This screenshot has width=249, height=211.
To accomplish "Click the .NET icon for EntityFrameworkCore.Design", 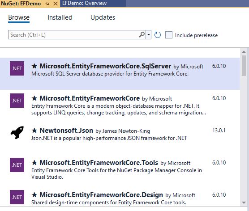I will coord(17,197).
